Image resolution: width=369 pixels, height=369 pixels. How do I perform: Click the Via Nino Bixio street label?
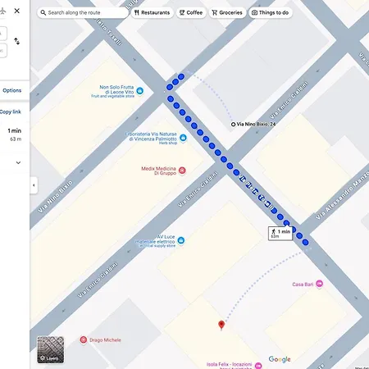tap(55, 196)
